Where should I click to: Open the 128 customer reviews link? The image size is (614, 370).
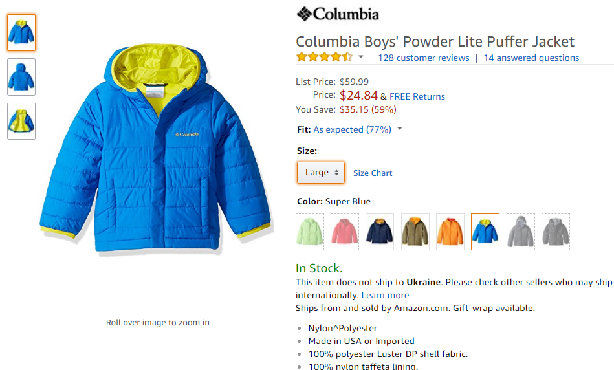(423, 58)
